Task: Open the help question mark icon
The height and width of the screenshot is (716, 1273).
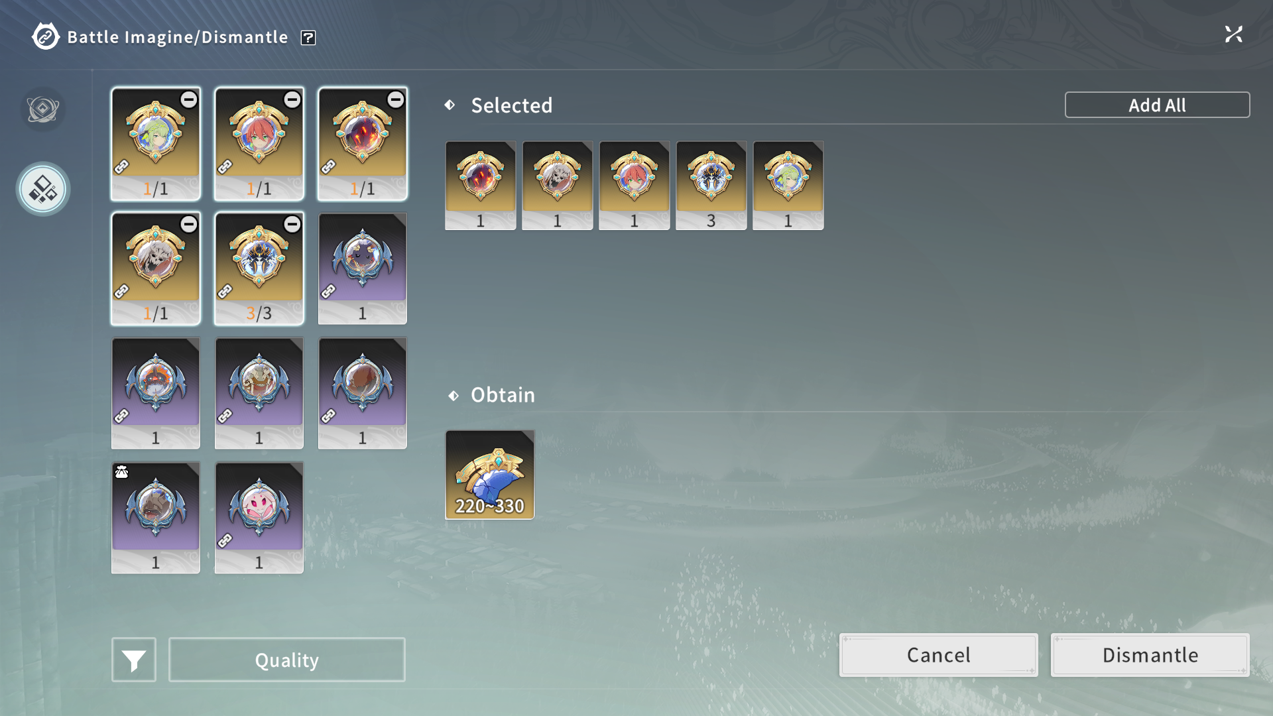Action: (308, 38)
